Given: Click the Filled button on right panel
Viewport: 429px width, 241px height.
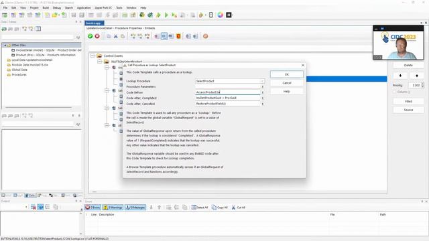Looking at the screenshot, I should 408,101.
